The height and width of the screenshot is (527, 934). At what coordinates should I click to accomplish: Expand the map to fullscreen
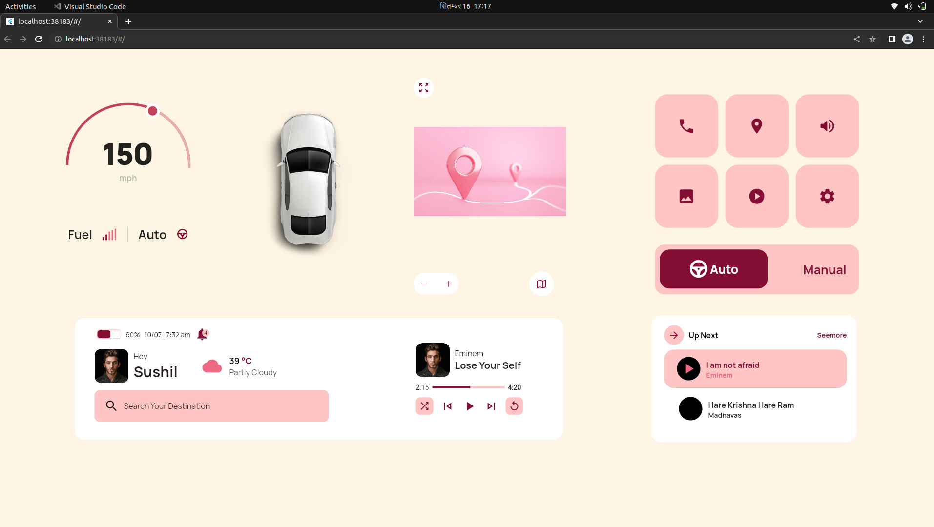tap(423, 88)
